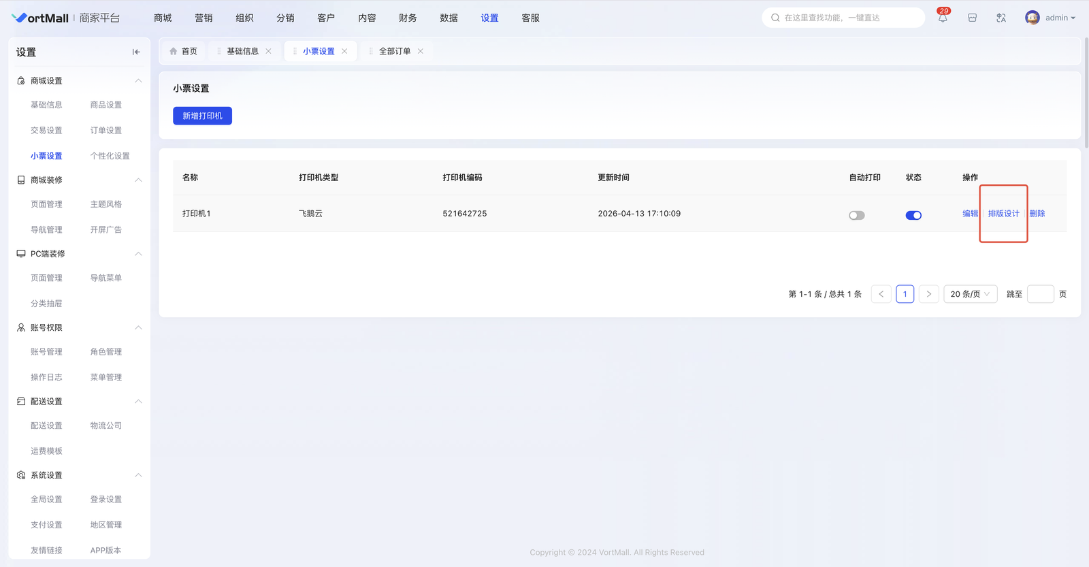Click the 新增打印机 button
Image resolution: width=1089 pixels, height=567 pixels.
click(202, 116)
